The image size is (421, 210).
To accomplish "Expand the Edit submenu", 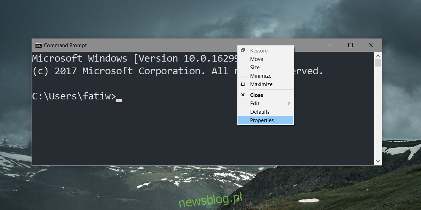I will 254,103.
